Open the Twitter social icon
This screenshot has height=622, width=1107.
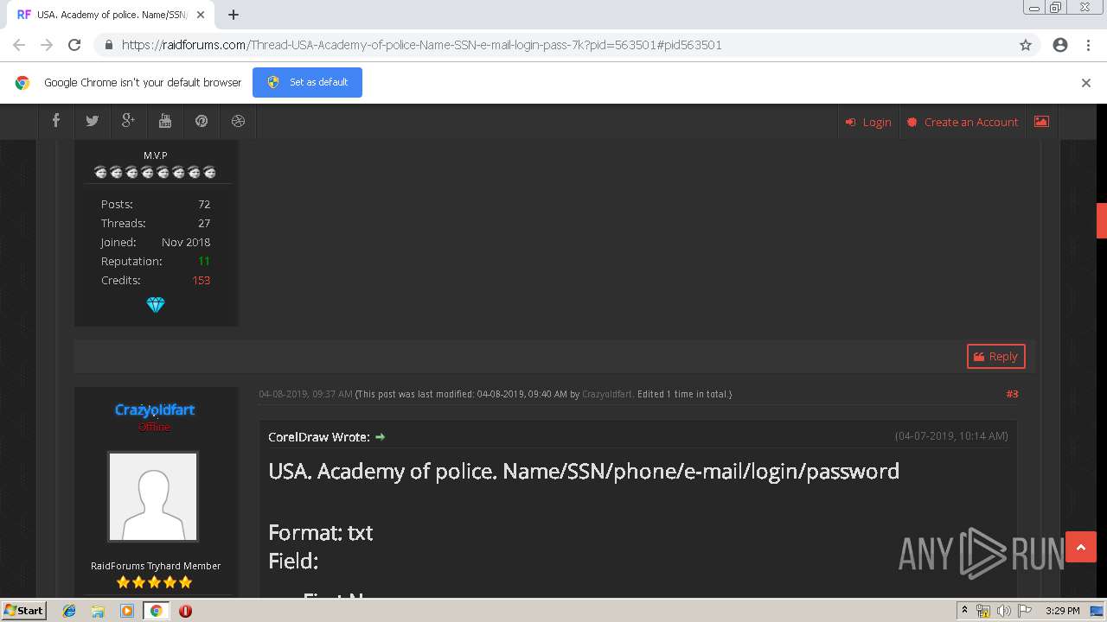coord(92,121)
